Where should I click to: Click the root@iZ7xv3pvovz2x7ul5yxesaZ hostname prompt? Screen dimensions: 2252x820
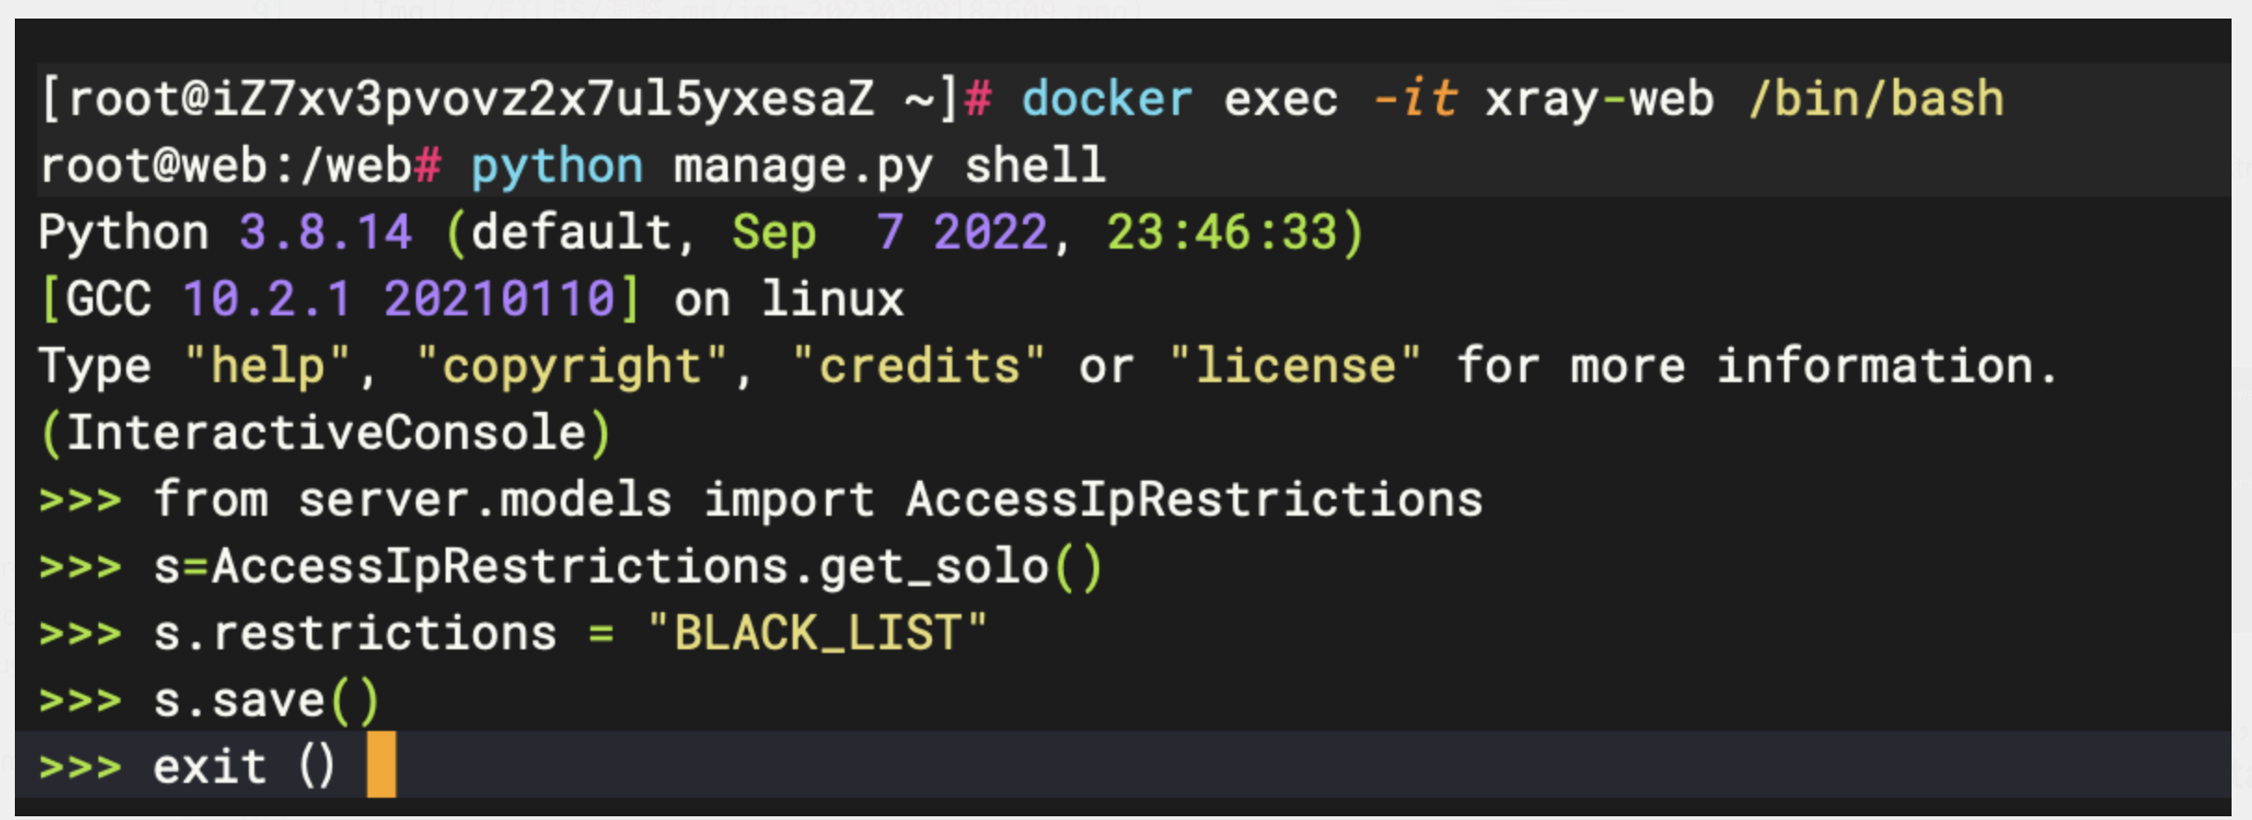point(471,99)
